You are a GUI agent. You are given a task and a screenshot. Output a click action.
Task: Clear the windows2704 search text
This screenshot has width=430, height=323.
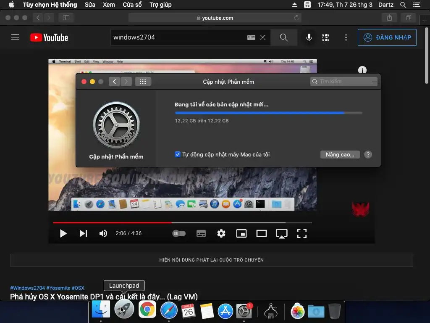(x=263, y=37)
